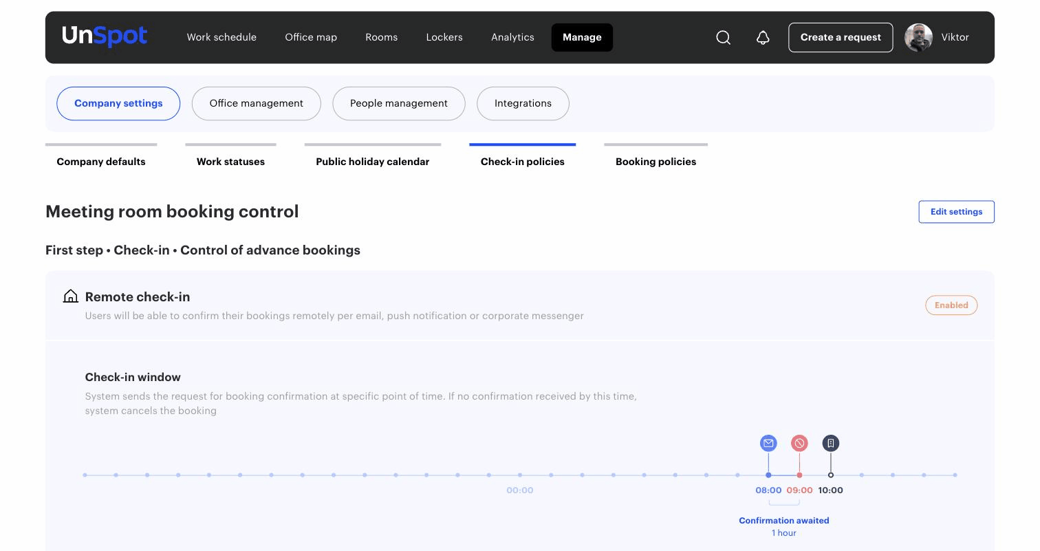Image resolution: width=1040 pixels, height=551 pixels.
Task: Open notifications bell icon
Action: [x=763, y=38]
